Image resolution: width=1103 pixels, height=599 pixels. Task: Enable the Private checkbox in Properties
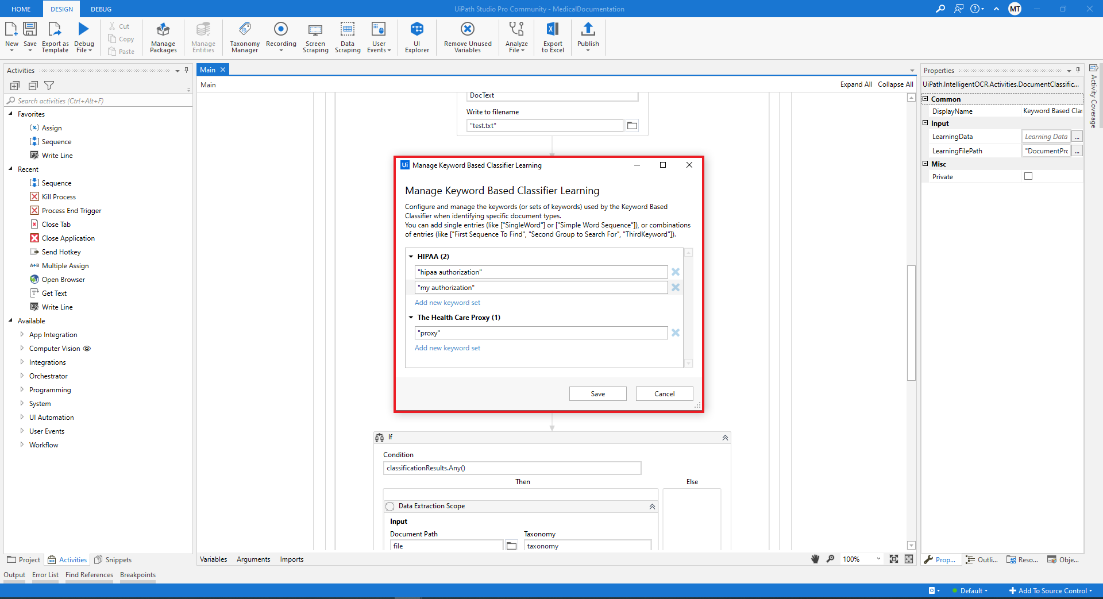pos(1028,176)
